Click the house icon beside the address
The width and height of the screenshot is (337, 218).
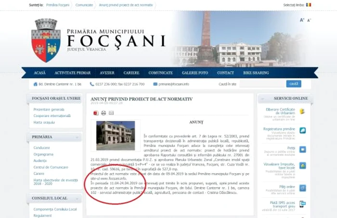[36, 84]
